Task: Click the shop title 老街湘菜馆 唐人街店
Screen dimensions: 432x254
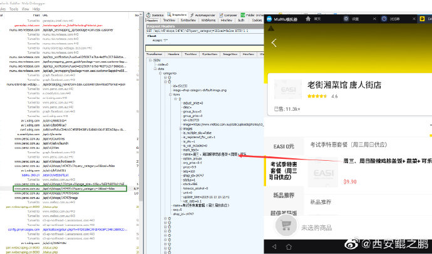Action: coord(344,85)
